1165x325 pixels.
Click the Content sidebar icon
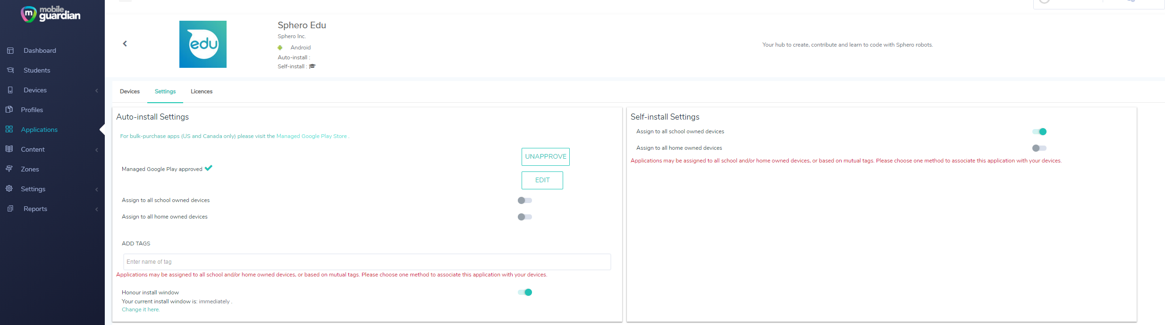coord(9,149)
